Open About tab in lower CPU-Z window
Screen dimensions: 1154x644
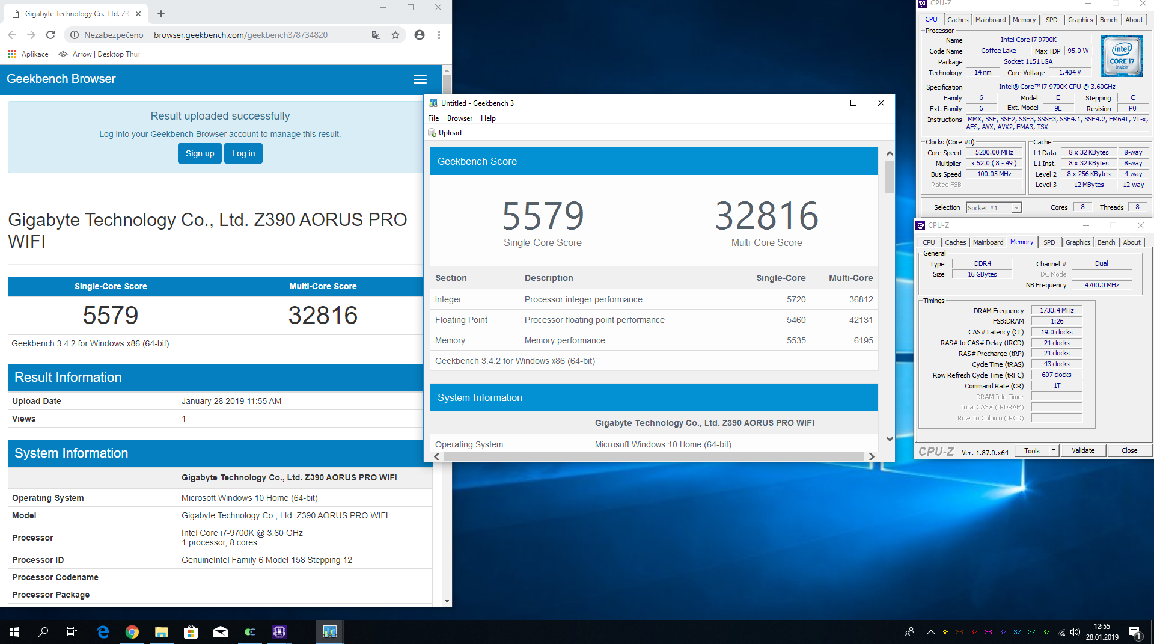click(1132, 242)
